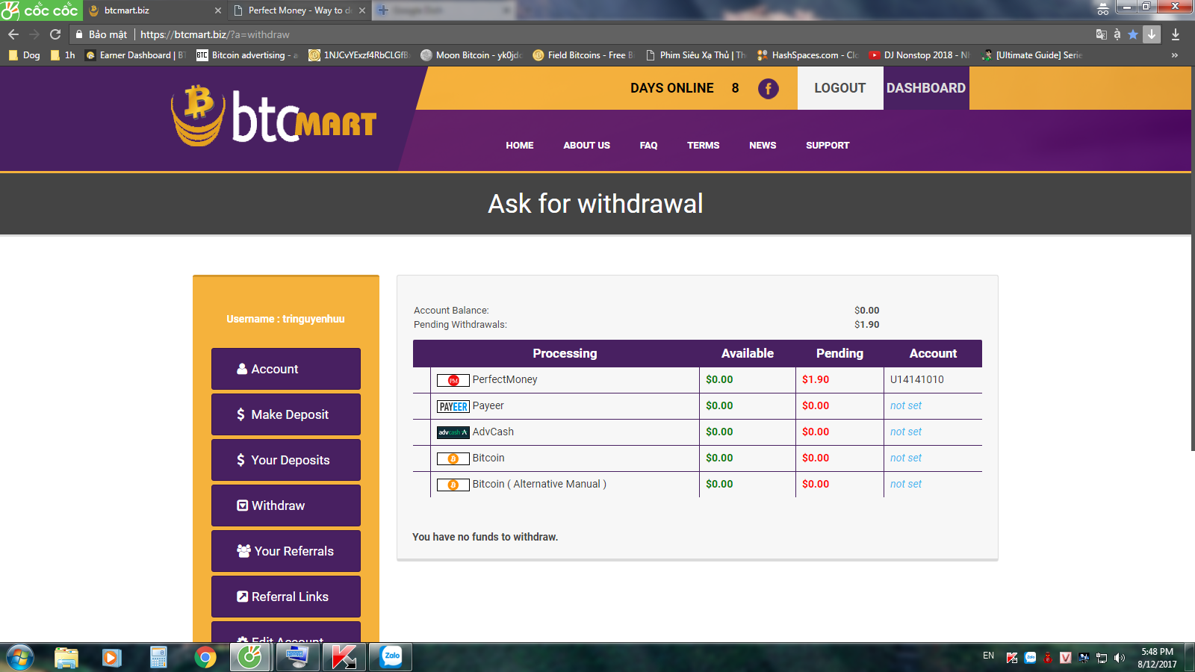This screenshot has width=1195, height=672.
Task: Open Referral Links in the sidebar
Action: click(x=286, y=597)
